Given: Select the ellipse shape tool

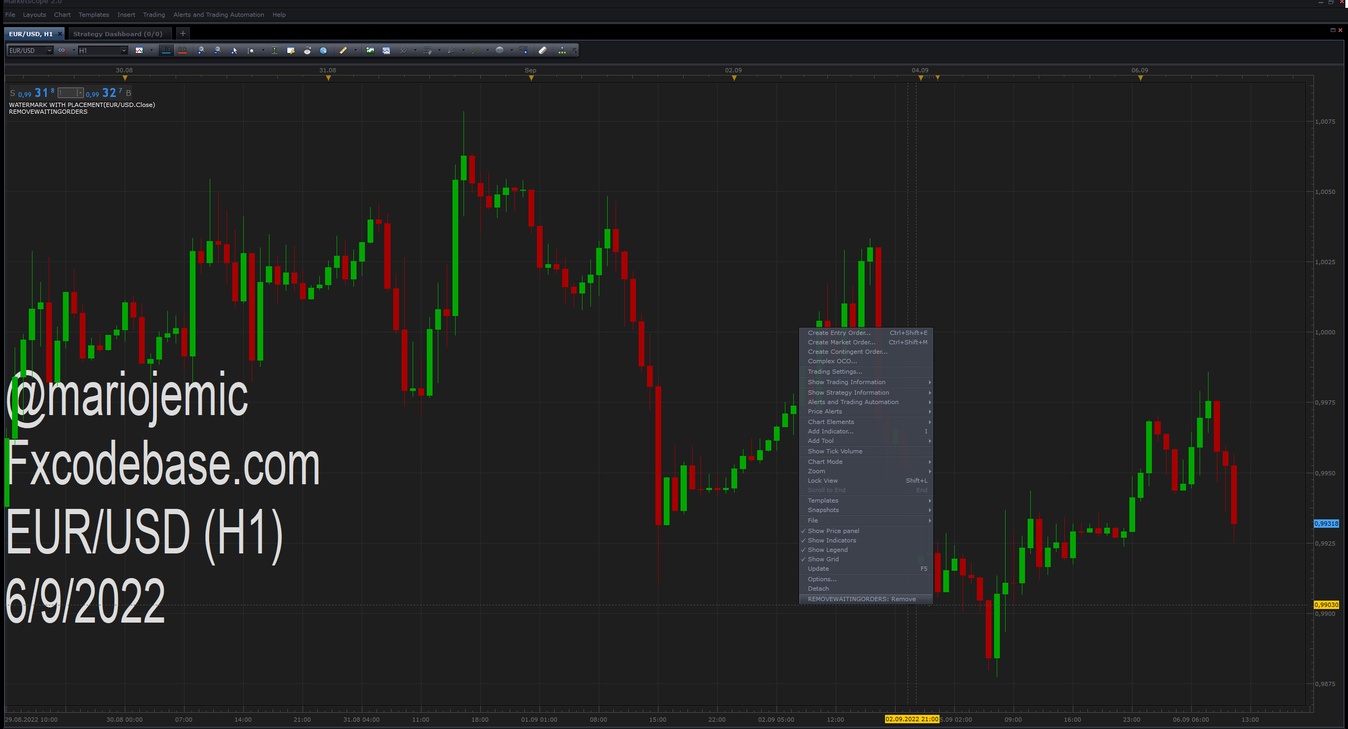Looking at the screenshot, I should 500,51.
